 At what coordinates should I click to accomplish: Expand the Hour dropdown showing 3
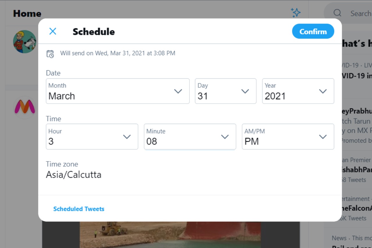click(x=92, y=136)
